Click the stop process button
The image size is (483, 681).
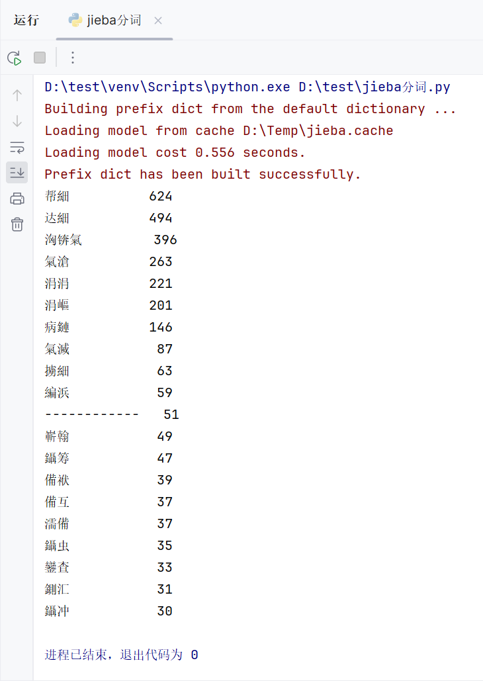[40, 58]
